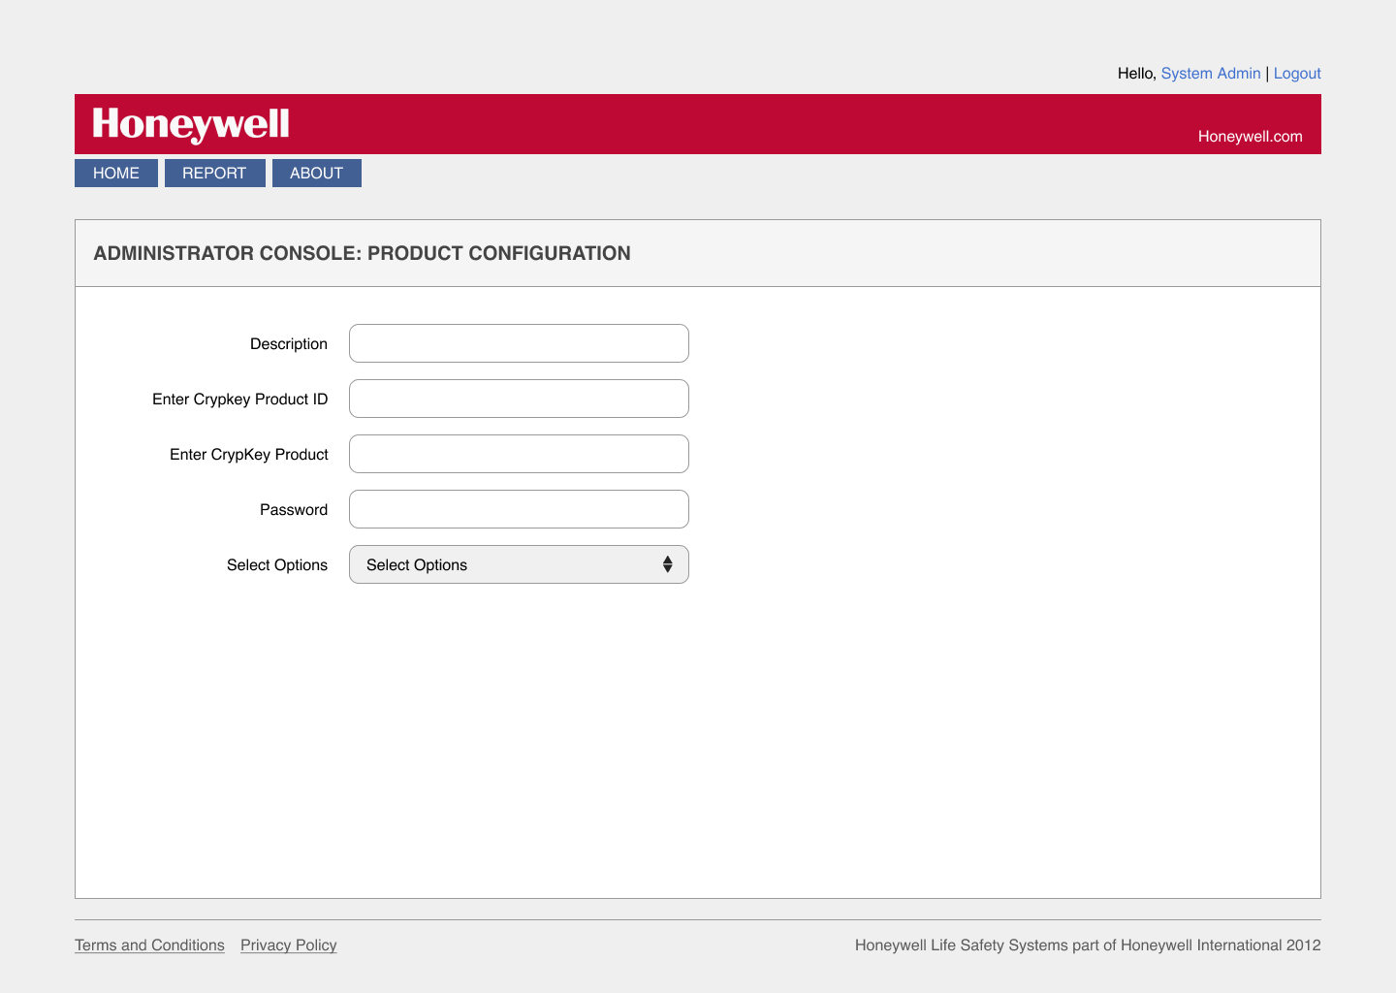1396x993 pixels.
Task: Click the Enter CrypKey Product field
Action: tap(519, 454)
